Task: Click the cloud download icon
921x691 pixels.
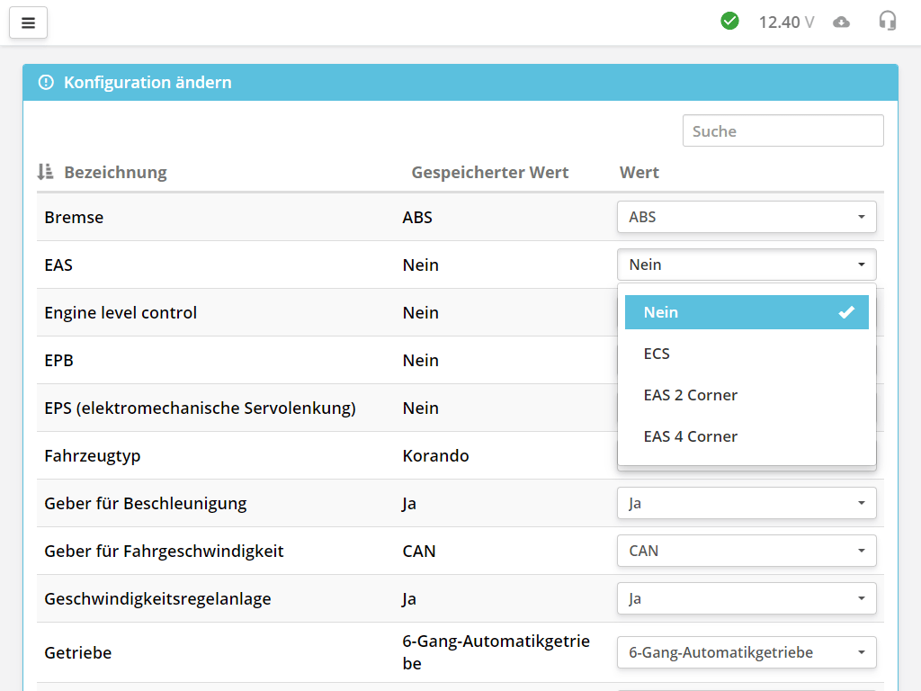Action: coord(841,22)
